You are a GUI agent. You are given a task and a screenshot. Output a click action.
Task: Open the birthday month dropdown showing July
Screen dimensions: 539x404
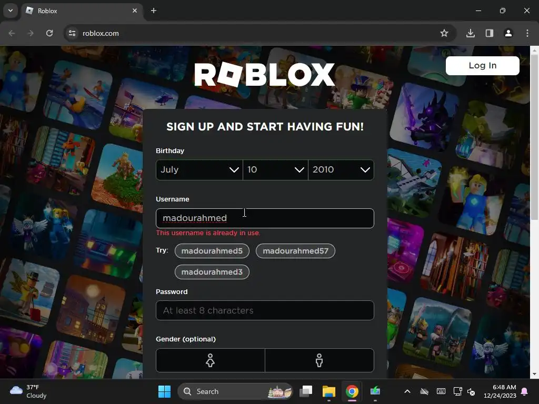pyautogui.click(x=199, y=170)
